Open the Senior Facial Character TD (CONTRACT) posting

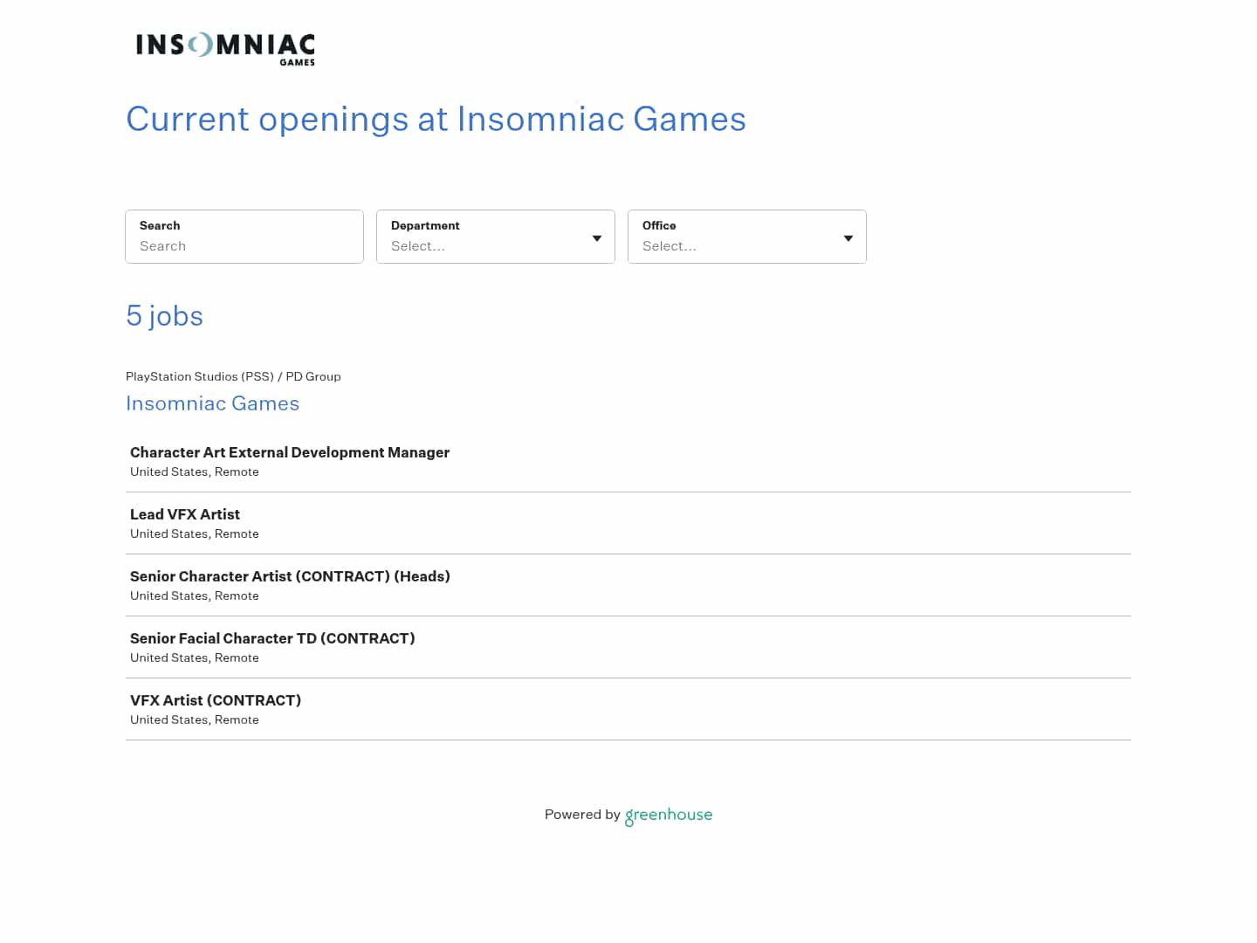[272, 638]
